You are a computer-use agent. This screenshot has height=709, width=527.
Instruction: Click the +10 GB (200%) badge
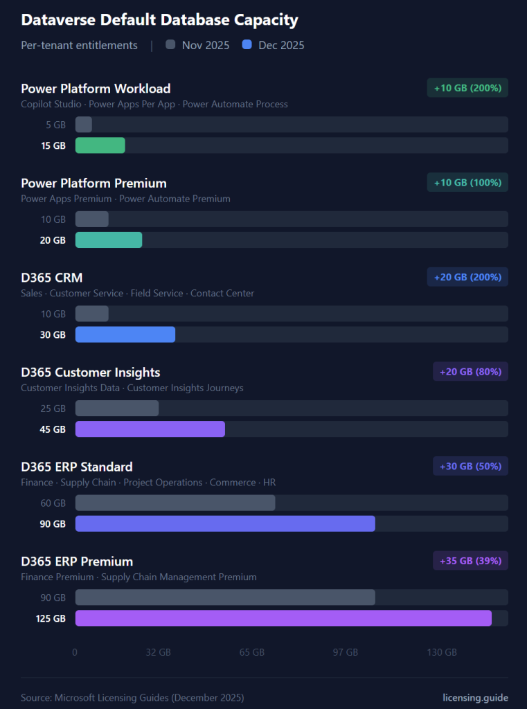pos(467,88)
